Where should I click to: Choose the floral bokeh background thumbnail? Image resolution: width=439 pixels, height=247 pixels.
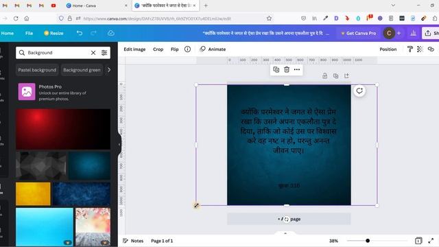point(93,227)
